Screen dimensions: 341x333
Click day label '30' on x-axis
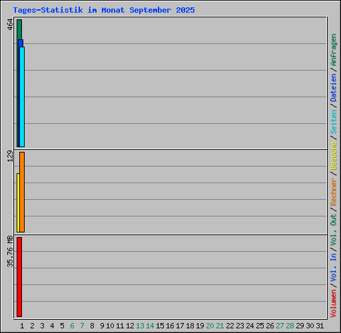tap(310, 326)
